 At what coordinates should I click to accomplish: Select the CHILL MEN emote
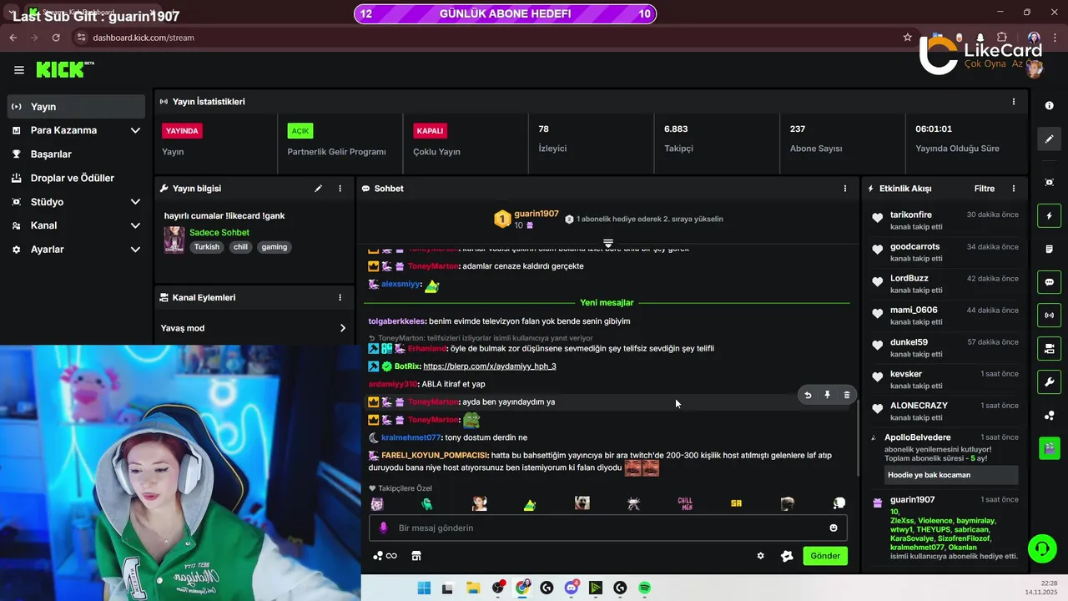click(685, 503)
